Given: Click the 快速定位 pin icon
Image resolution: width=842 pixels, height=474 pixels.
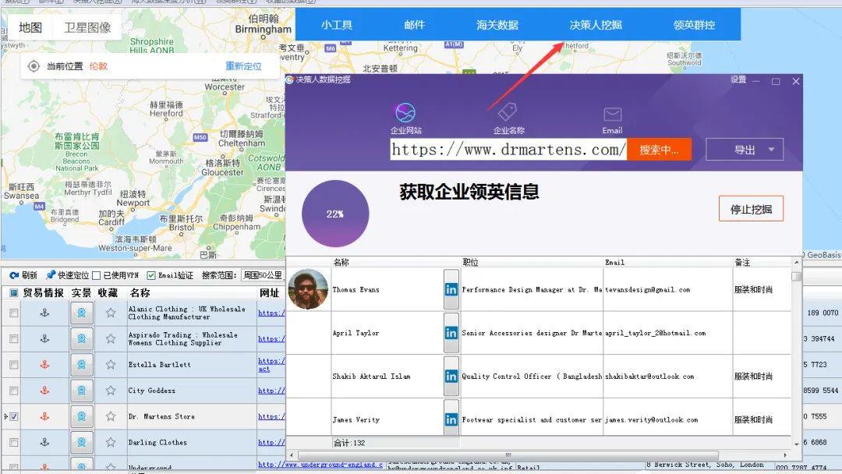Looking at the screenshot, I should (x=51, y=275).
